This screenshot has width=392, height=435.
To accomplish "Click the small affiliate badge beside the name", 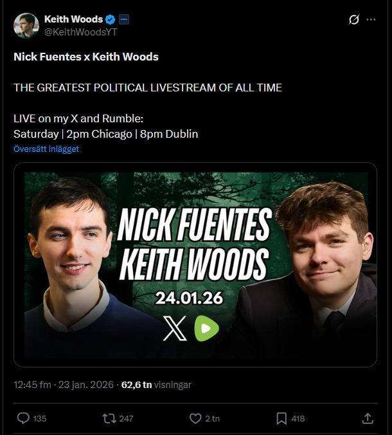I will [x=124, y=19].
